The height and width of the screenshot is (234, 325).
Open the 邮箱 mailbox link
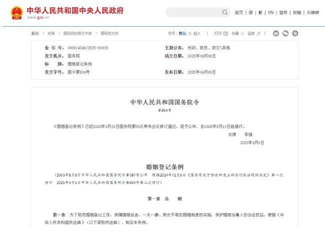pos(297,13)
